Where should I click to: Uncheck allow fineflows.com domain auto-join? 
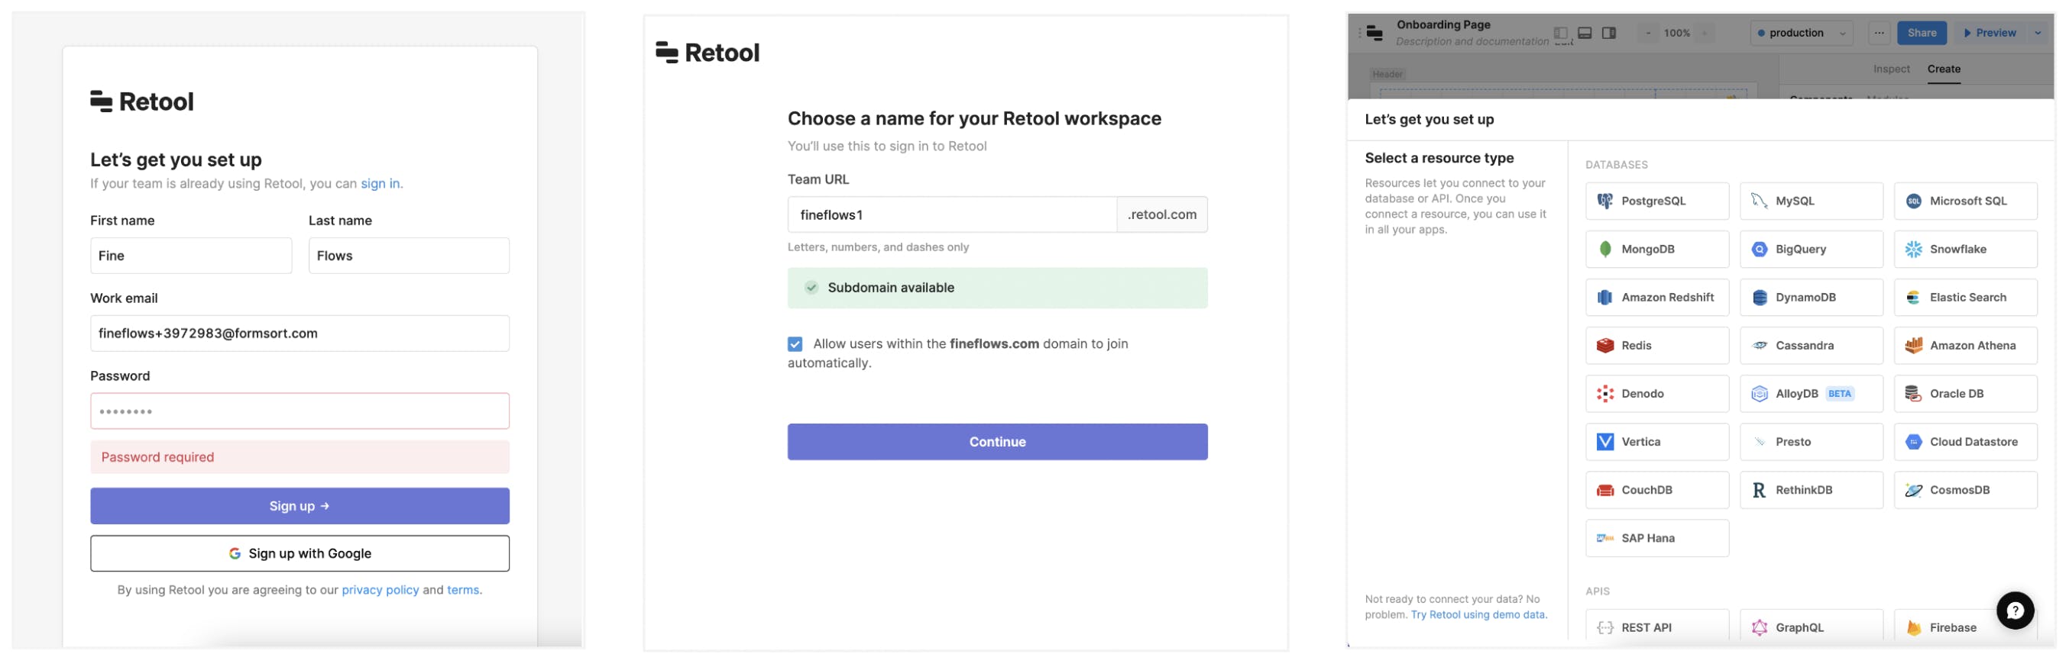[x=795, y=344]
